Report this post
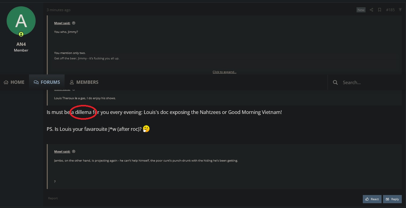 53,198
